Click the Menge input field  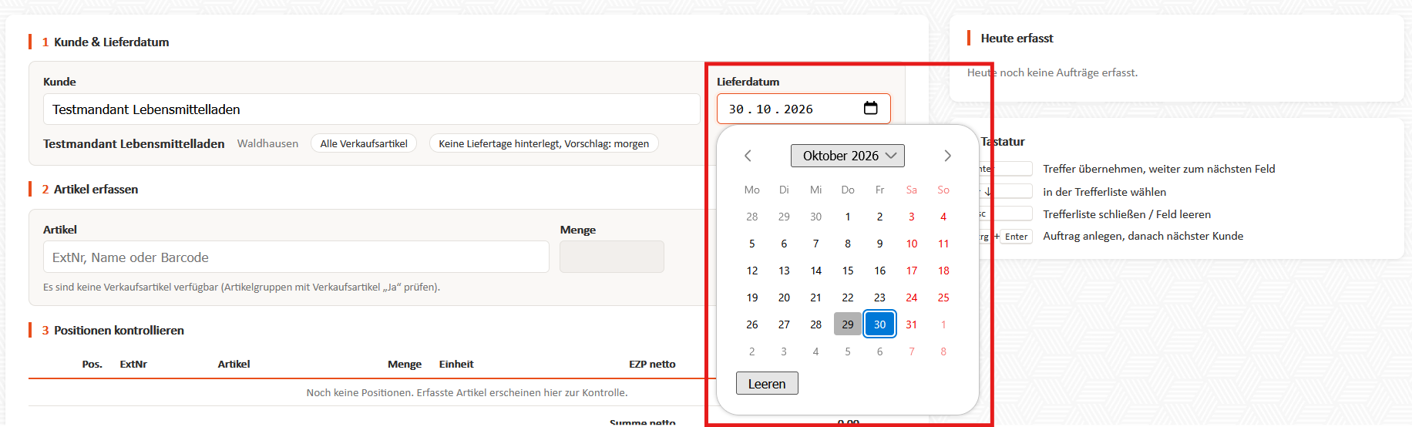[x=612, y=257]
